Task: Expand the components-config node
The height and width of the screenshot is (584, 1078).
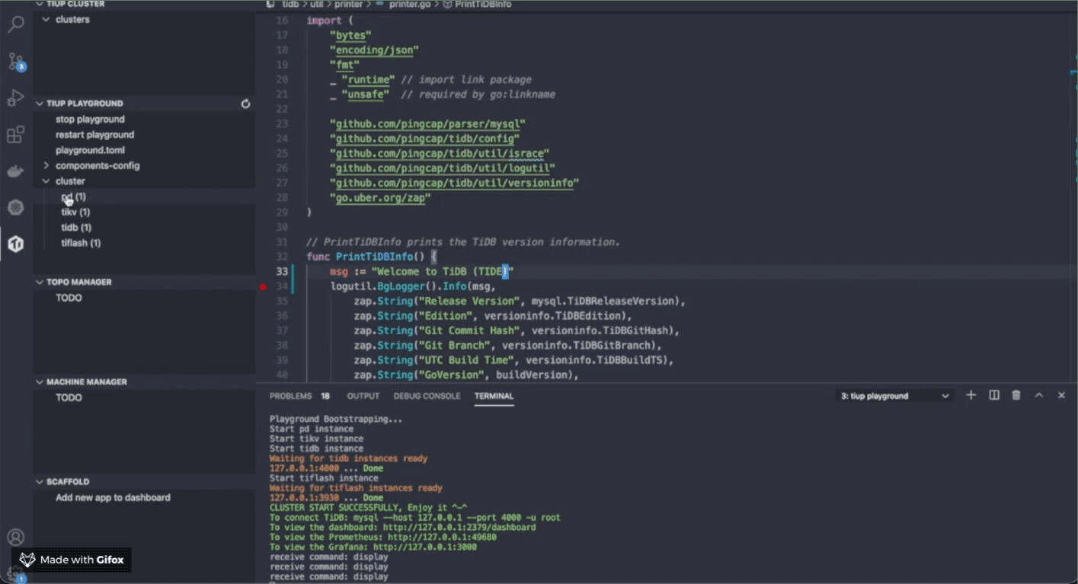Action: [46, 165]
